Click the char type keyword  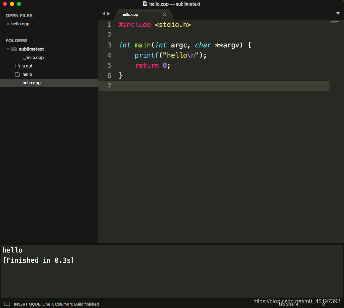coord(203,45)
